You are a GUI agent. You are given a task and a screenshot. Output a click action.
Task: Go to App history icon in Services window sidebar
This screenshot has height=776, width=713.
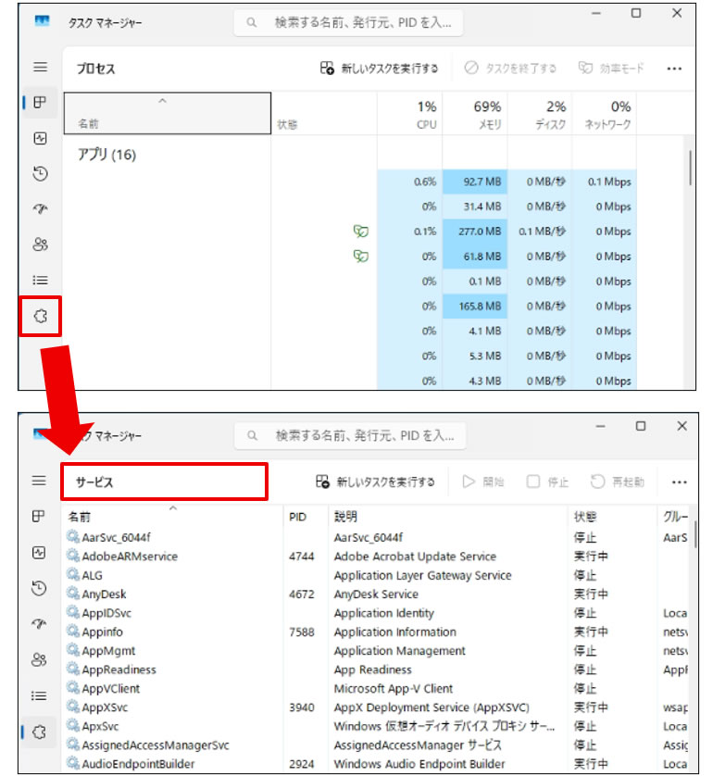point(39,588)
